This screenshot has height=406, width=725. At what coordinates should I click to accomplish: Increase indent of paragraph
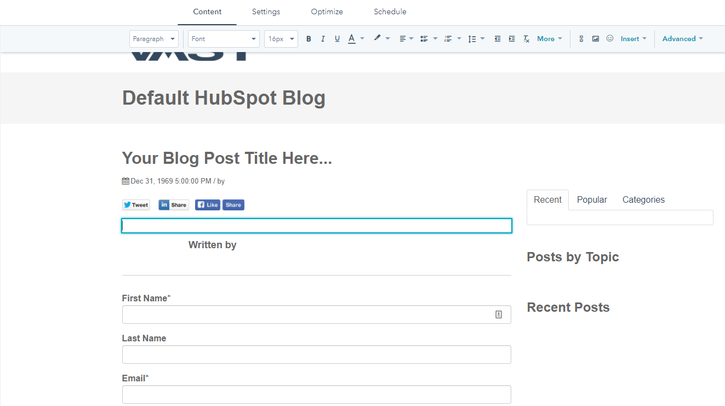click(512, 39)
